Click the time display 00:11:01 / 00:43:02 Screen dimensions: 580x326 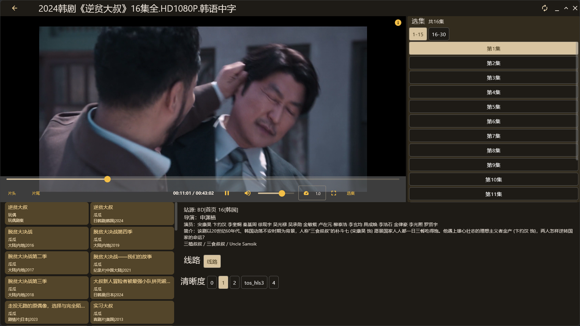click(193, 193)
